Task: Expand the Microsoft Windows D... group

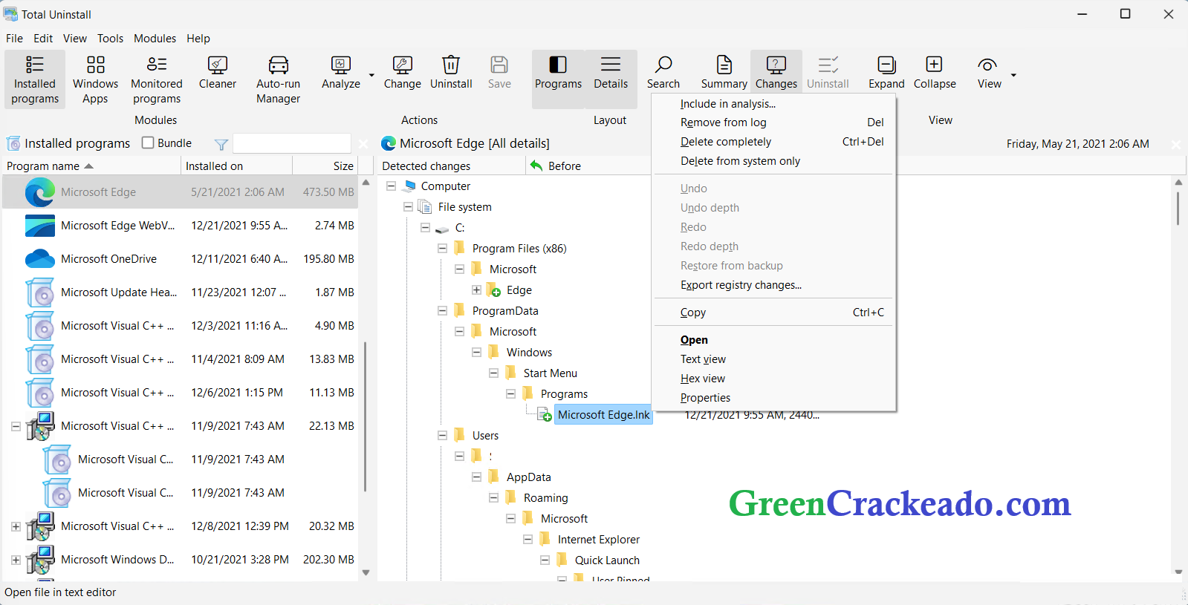Action: 16,560
